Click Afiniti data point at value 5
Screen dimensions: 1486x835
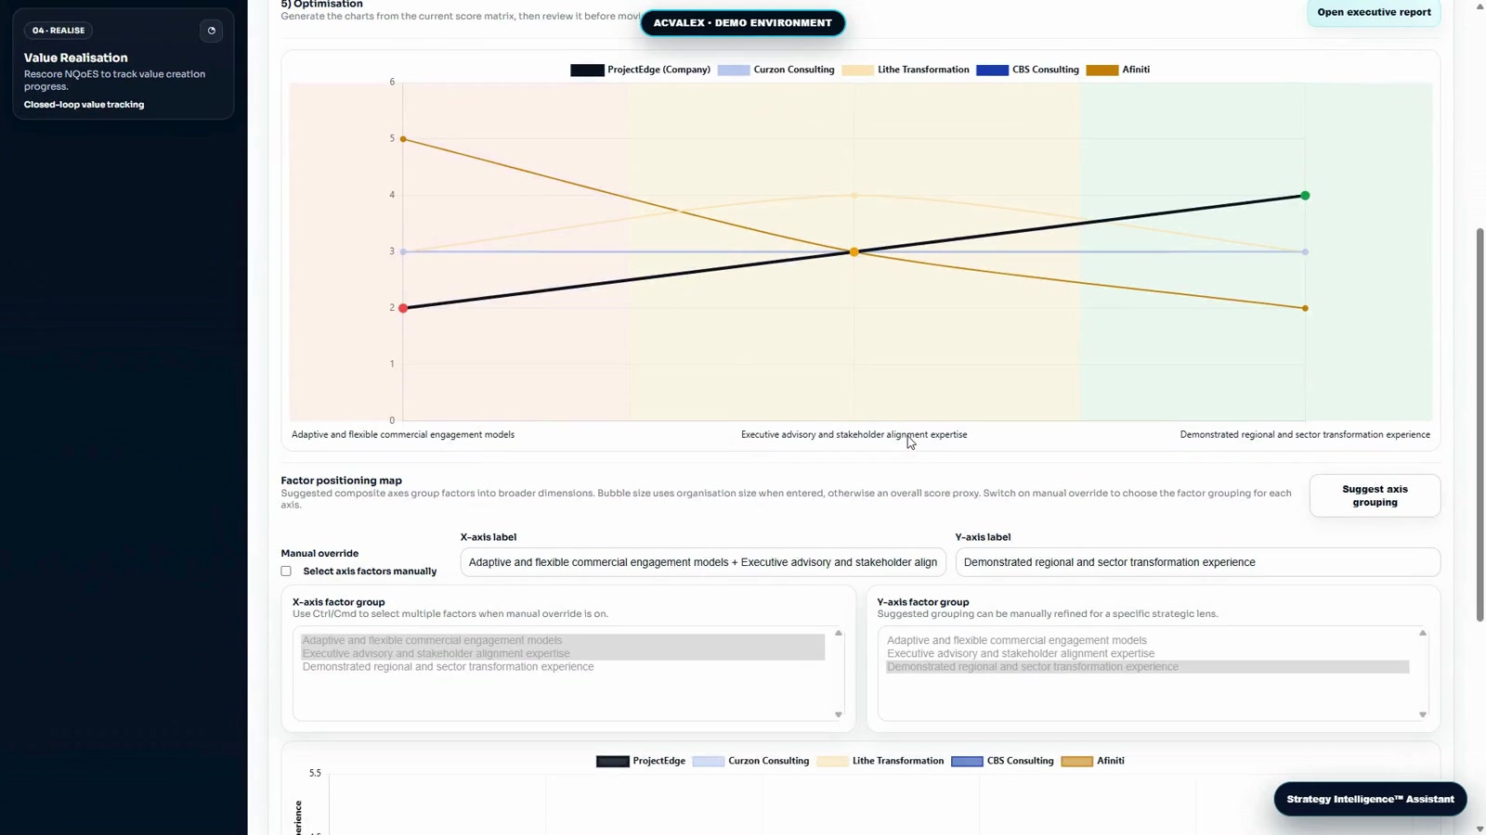click(403, 139)
